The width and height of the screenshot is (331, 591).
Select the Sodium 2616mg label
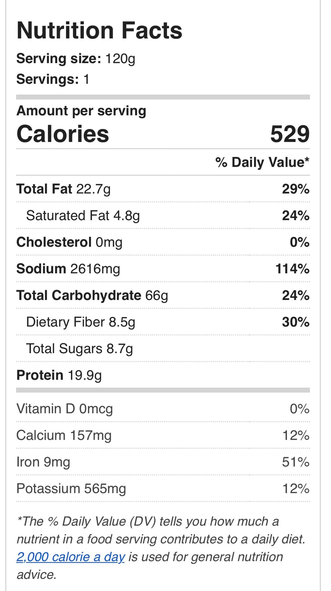point(68,269)
